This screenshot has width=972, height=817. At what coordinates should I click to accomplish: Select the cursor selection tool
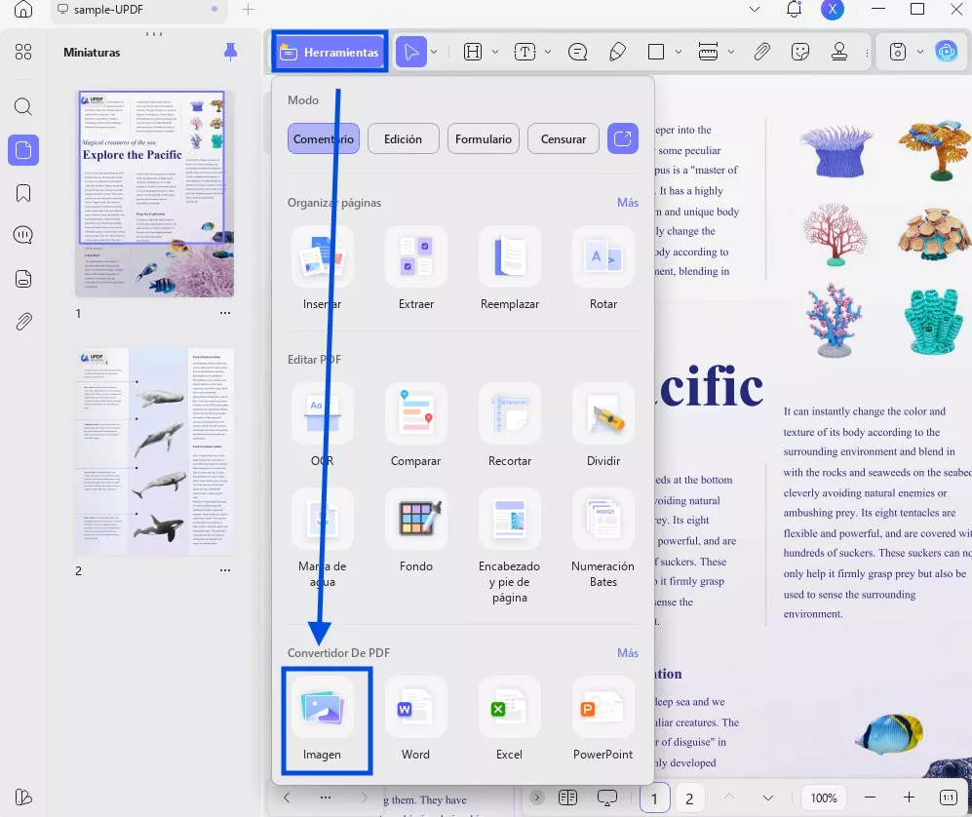coord(411,52)
